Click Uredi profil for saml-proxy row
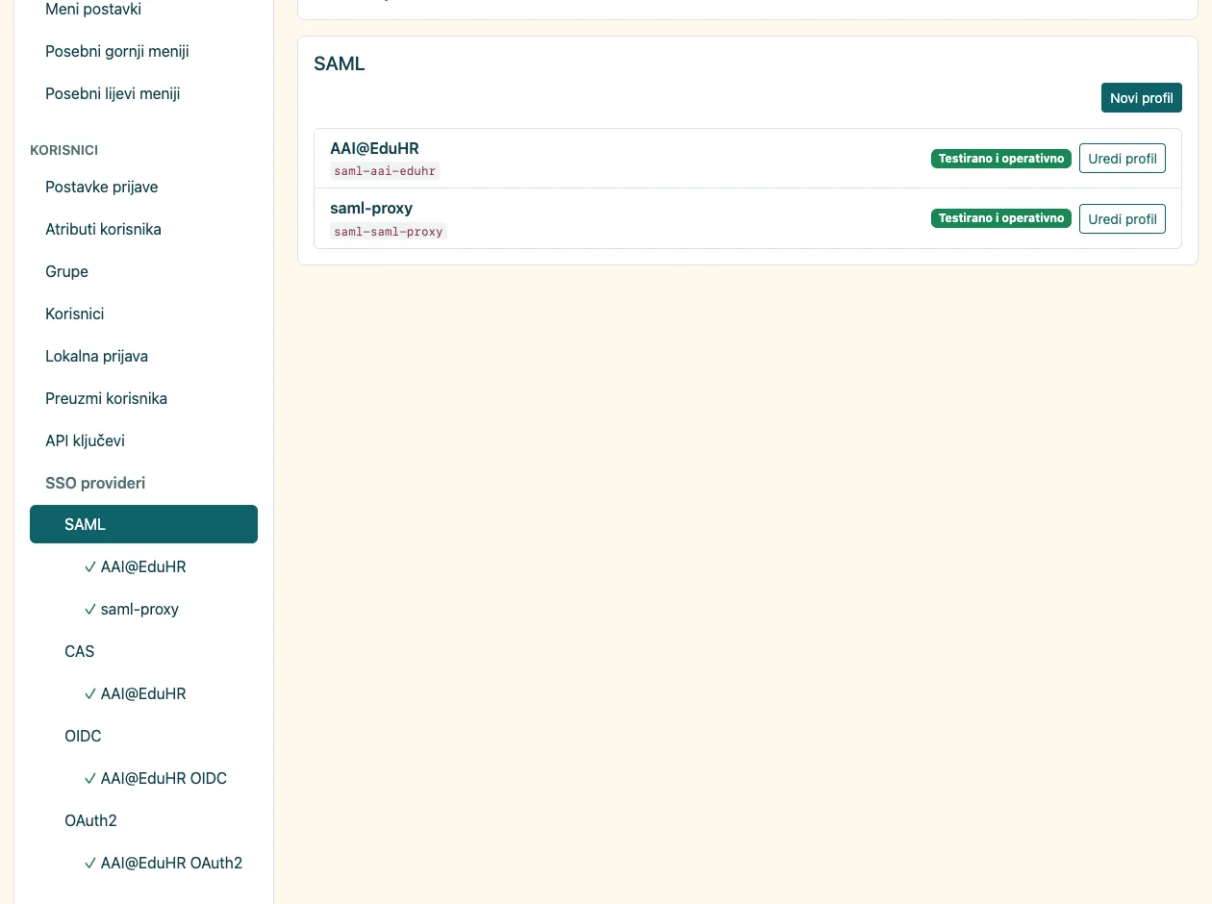This screenshot has width=1212, height=904. click(x=1123, y=219)
